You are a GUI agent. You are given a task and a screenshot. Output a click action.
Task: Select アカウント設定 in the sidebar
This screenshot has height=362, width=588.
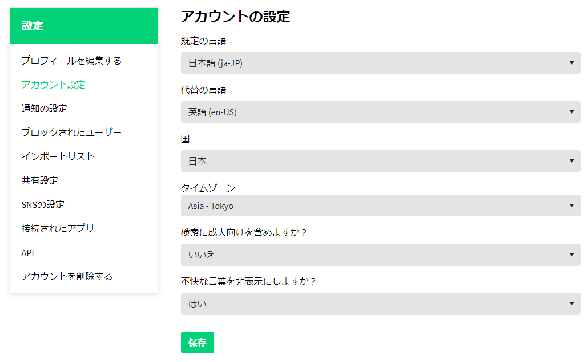[x=54, y=85]
